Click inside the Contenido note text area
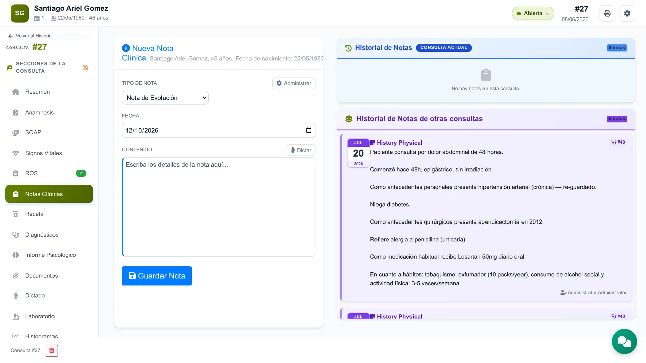Viewport: 646px width, 363px height. pos(219,207)
